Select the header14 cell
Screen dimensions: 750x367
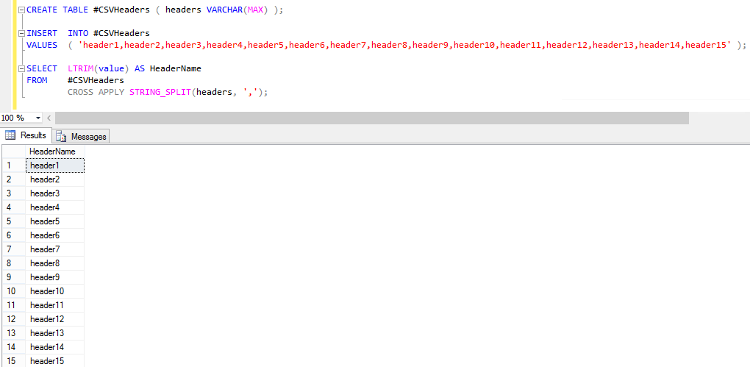54,346
